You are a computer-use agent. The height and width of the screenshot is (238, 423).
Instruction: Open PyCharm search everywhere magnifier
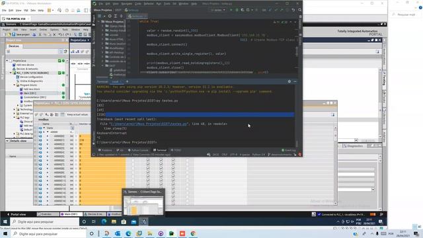click(299, 10)
